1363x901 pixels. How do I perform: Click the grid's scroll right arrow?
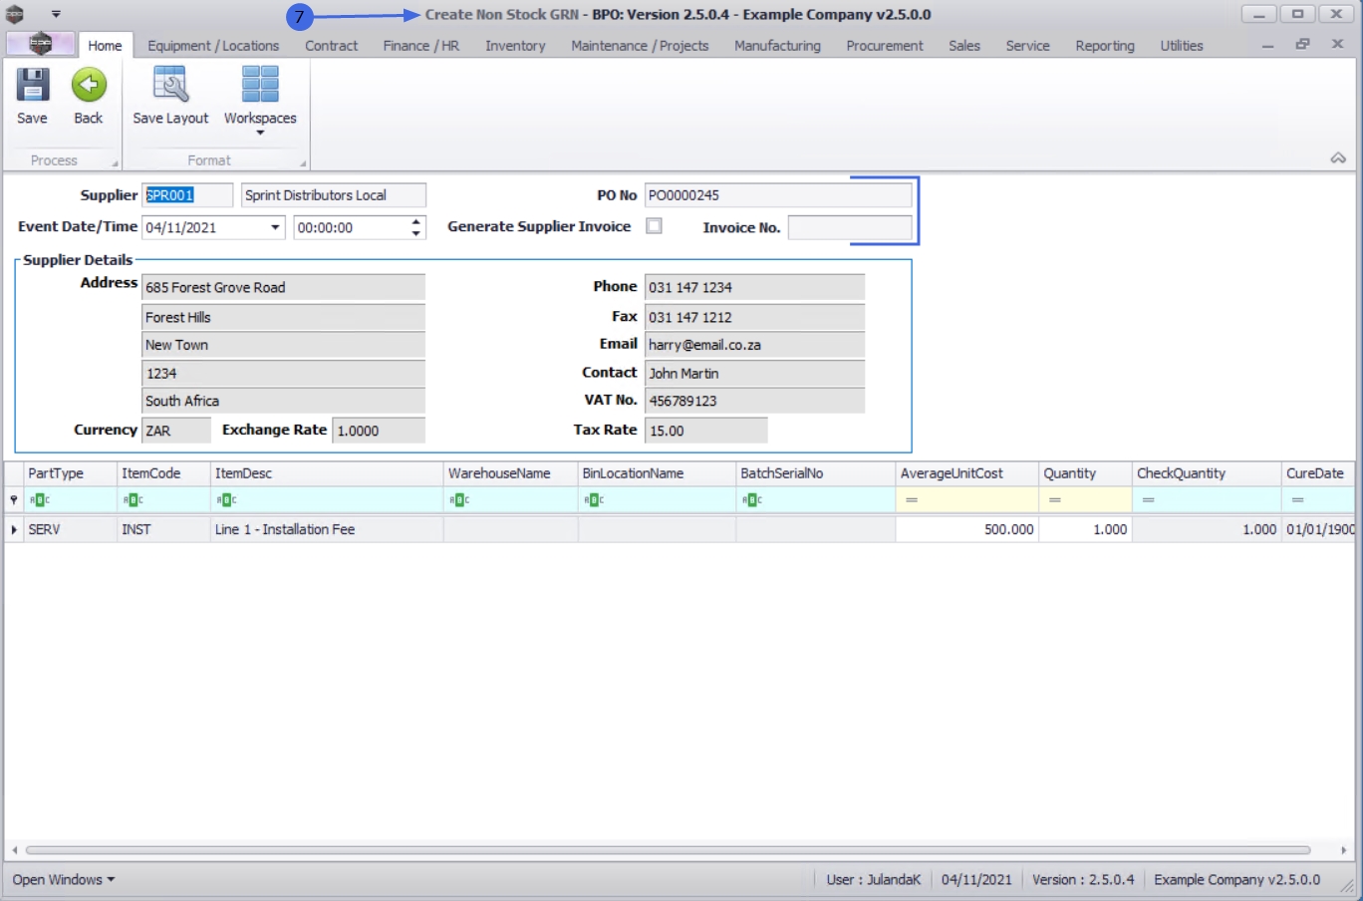click(1344, 850)
